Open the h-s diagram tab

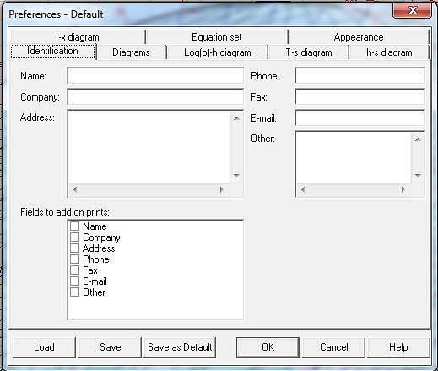(389, 52)
